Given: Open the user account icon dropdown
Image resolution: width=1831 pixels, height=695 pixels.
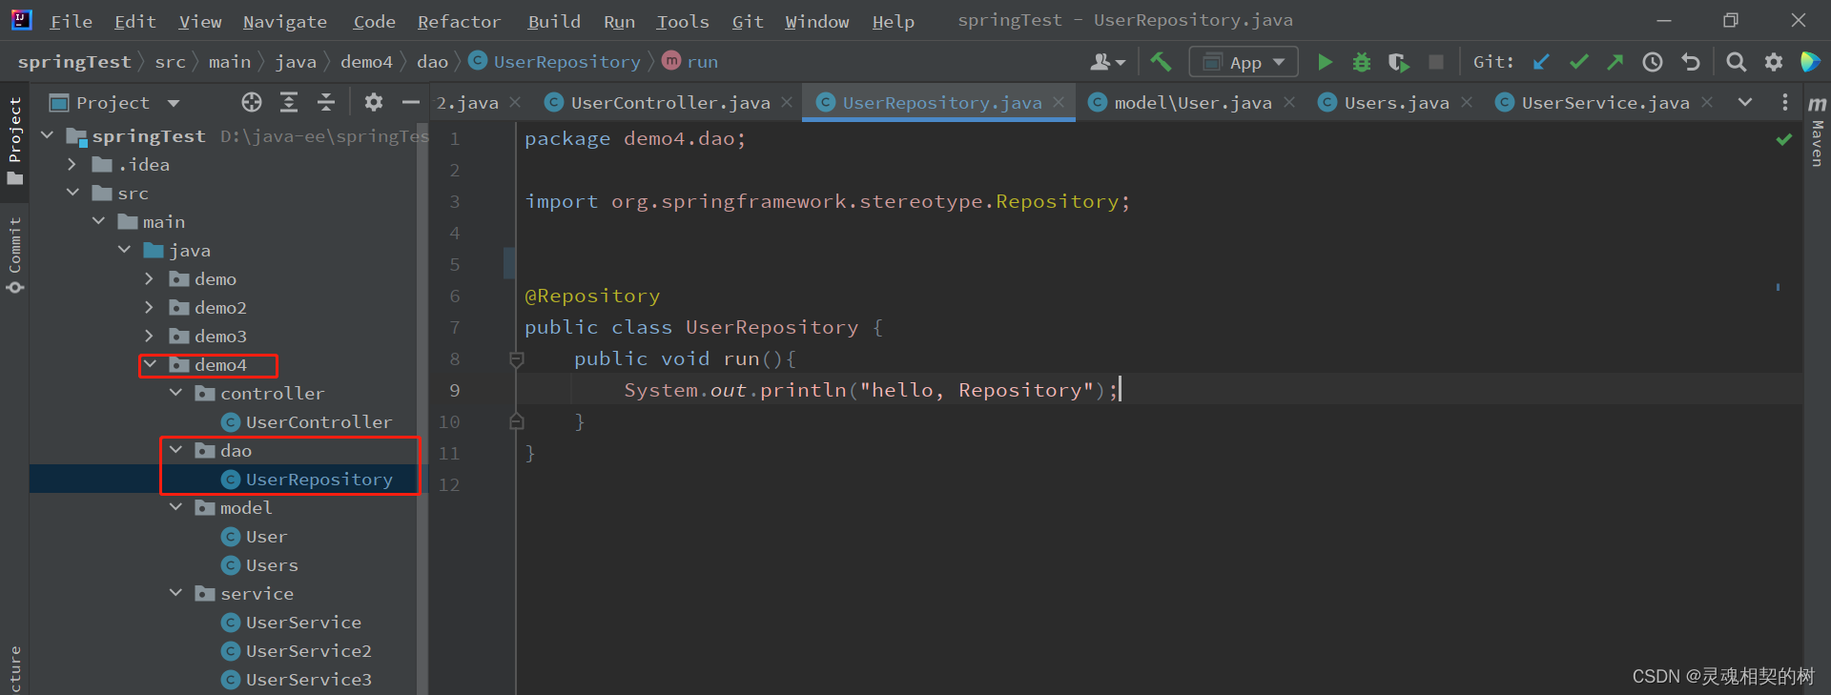Looking at the screenshot, I should 1108,62.
